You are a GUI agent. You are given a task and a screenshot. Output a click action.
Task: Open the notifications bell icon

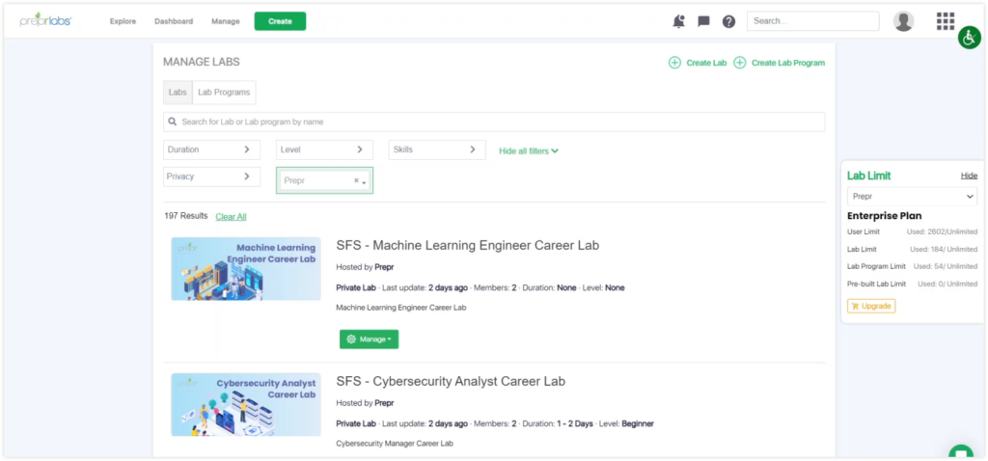[678, 21]
